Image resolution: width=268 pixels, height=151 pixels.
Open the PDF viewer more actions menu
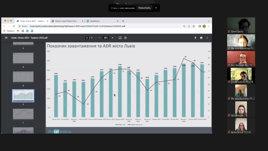pyautogui.click(x=207, y=38)
